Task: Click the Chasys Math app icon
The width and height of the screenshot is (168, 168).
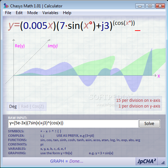Action: (6, 6)
